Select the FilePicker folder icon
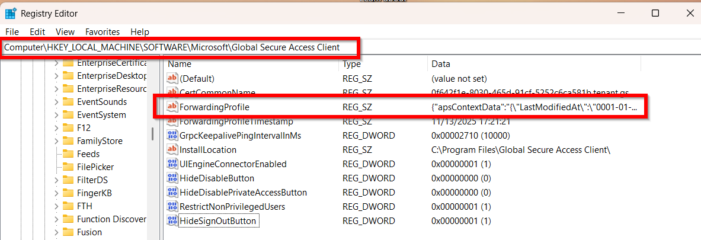Image resolution: width=701 pixels, height=240 pixels. pyautogui.click(x=68, y=167)
